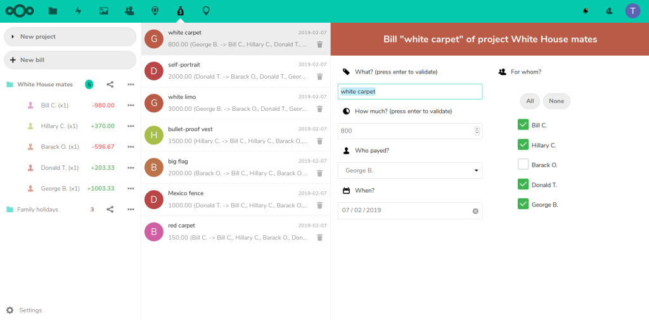Open the Contacts icon in top bar

point(129,11)
